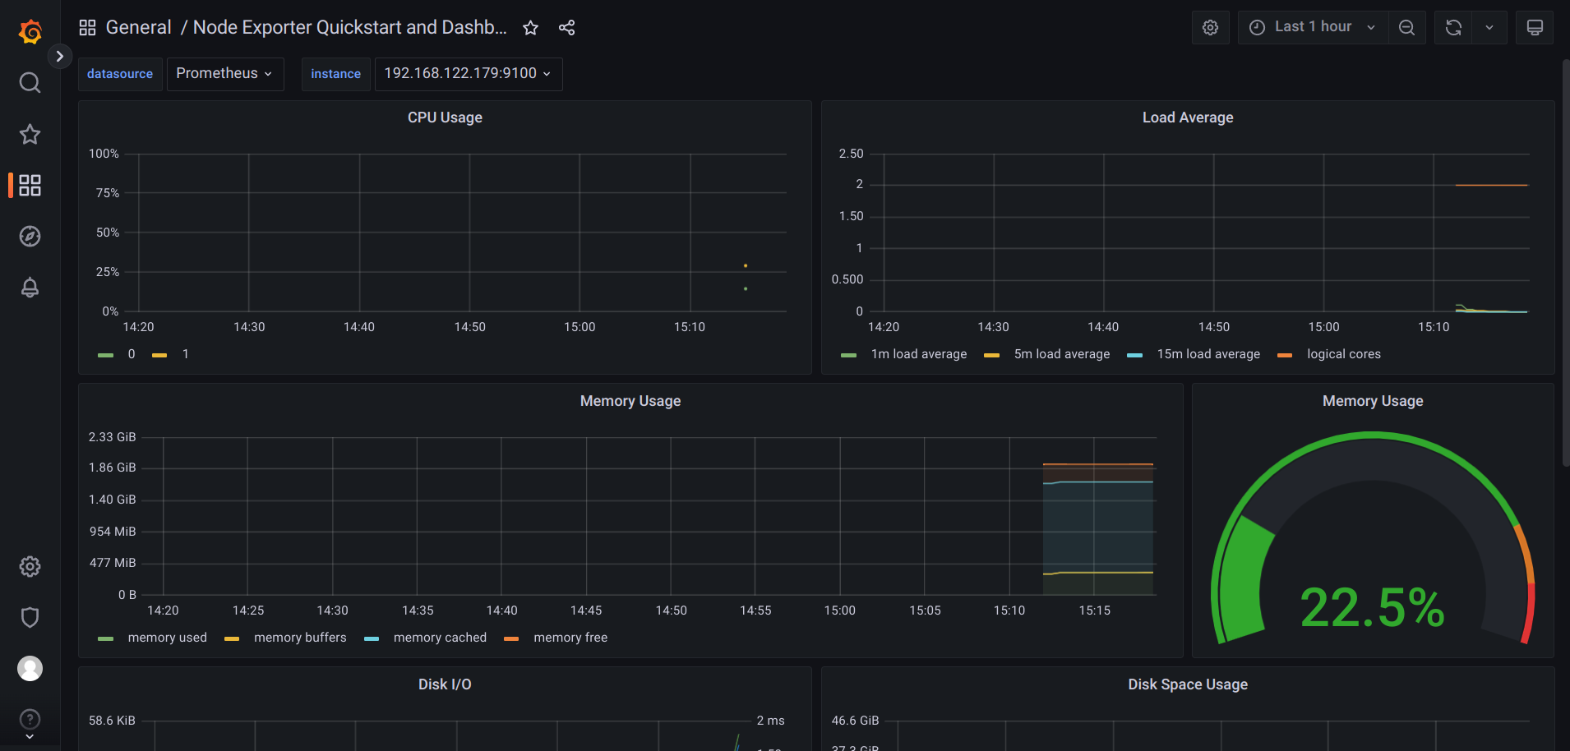Viewport: 1570px width, 751px height.
Task: Click the General folder link
Action: pos(138,27)
